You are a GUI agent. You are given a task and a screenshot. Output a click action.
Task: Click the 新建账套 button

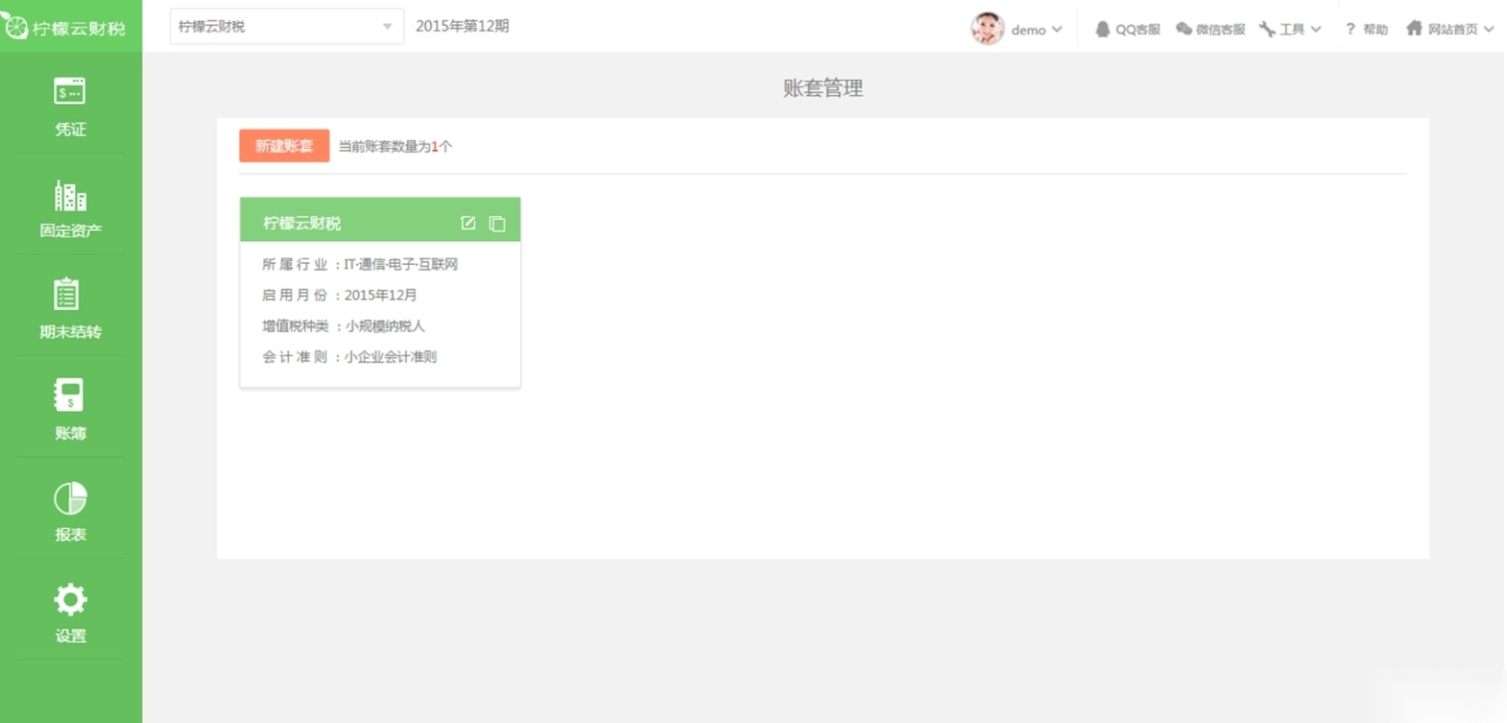pos(284,145)
